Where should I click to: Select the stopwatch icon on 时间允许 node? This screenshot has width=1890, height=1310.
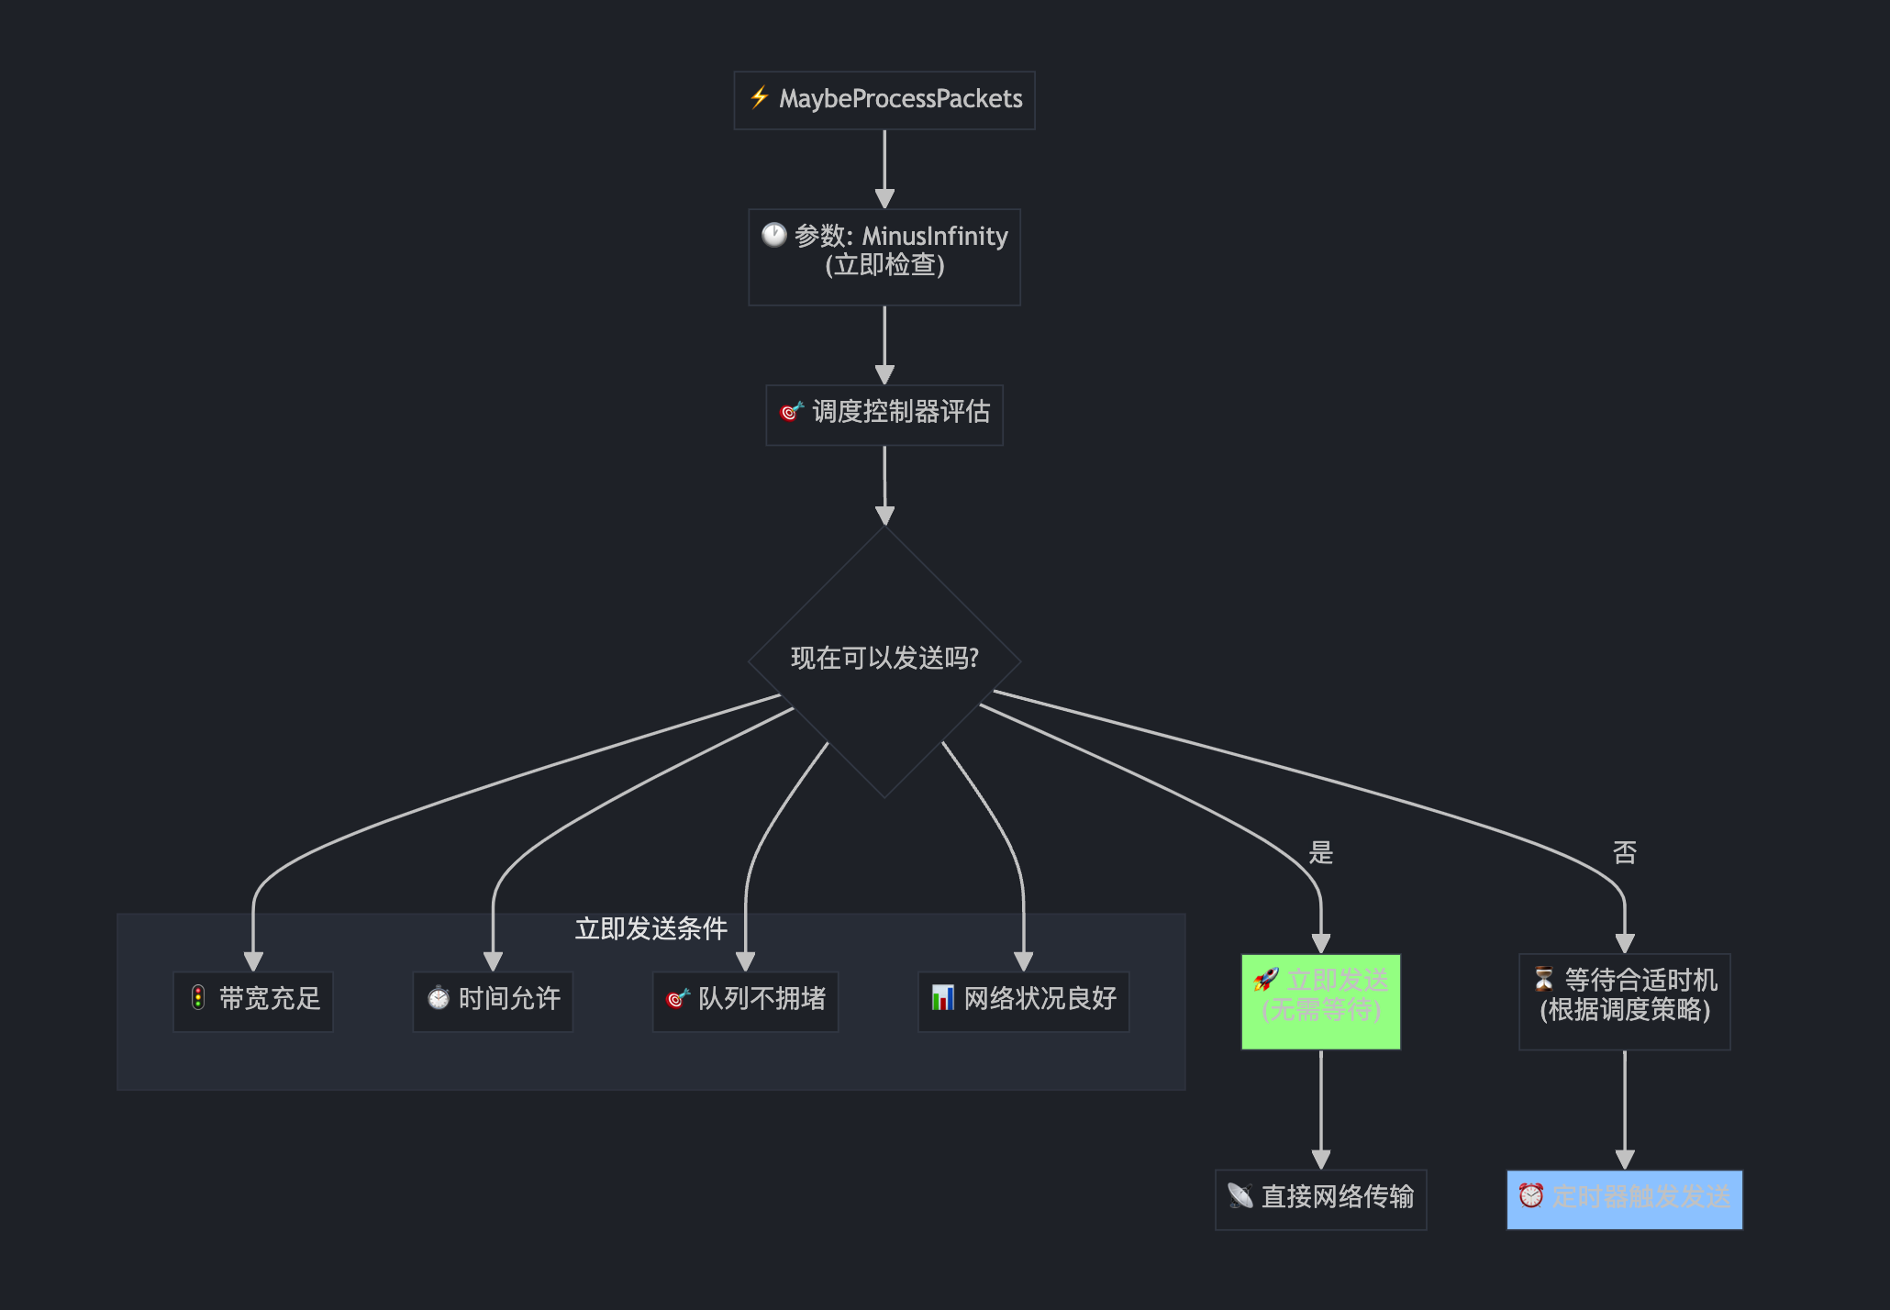(x=438, y=1000)
